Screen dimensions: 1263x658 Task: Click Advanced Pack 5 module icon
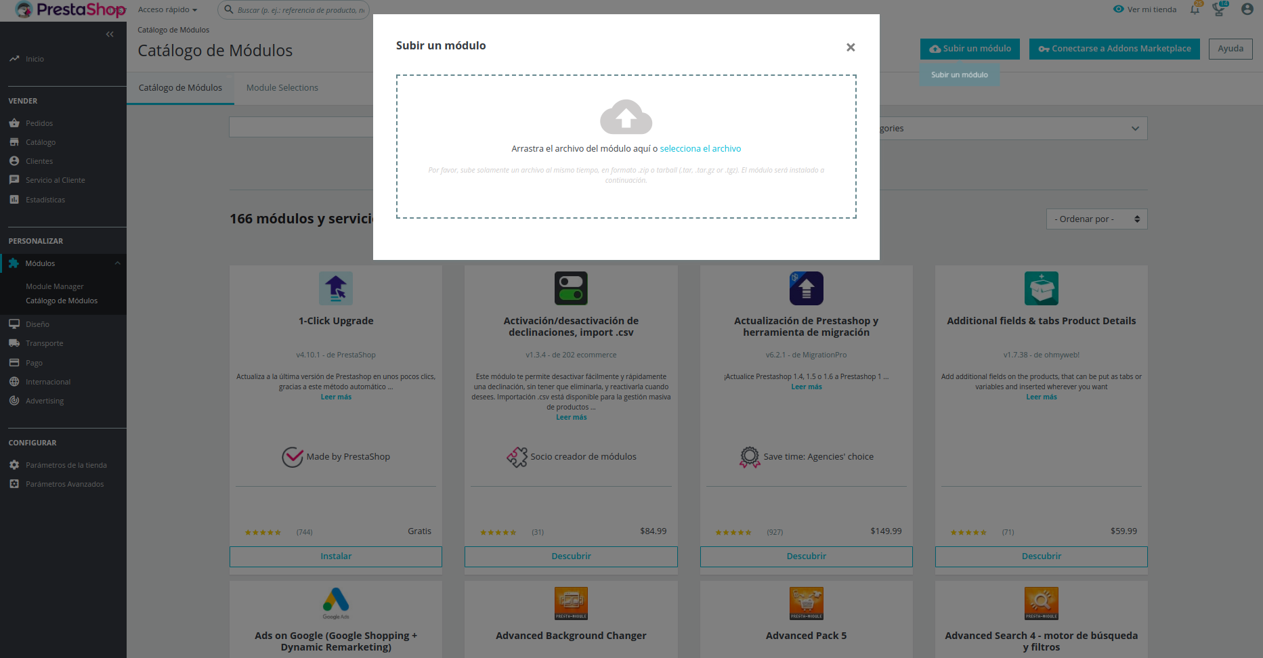[x=806, y=603]
